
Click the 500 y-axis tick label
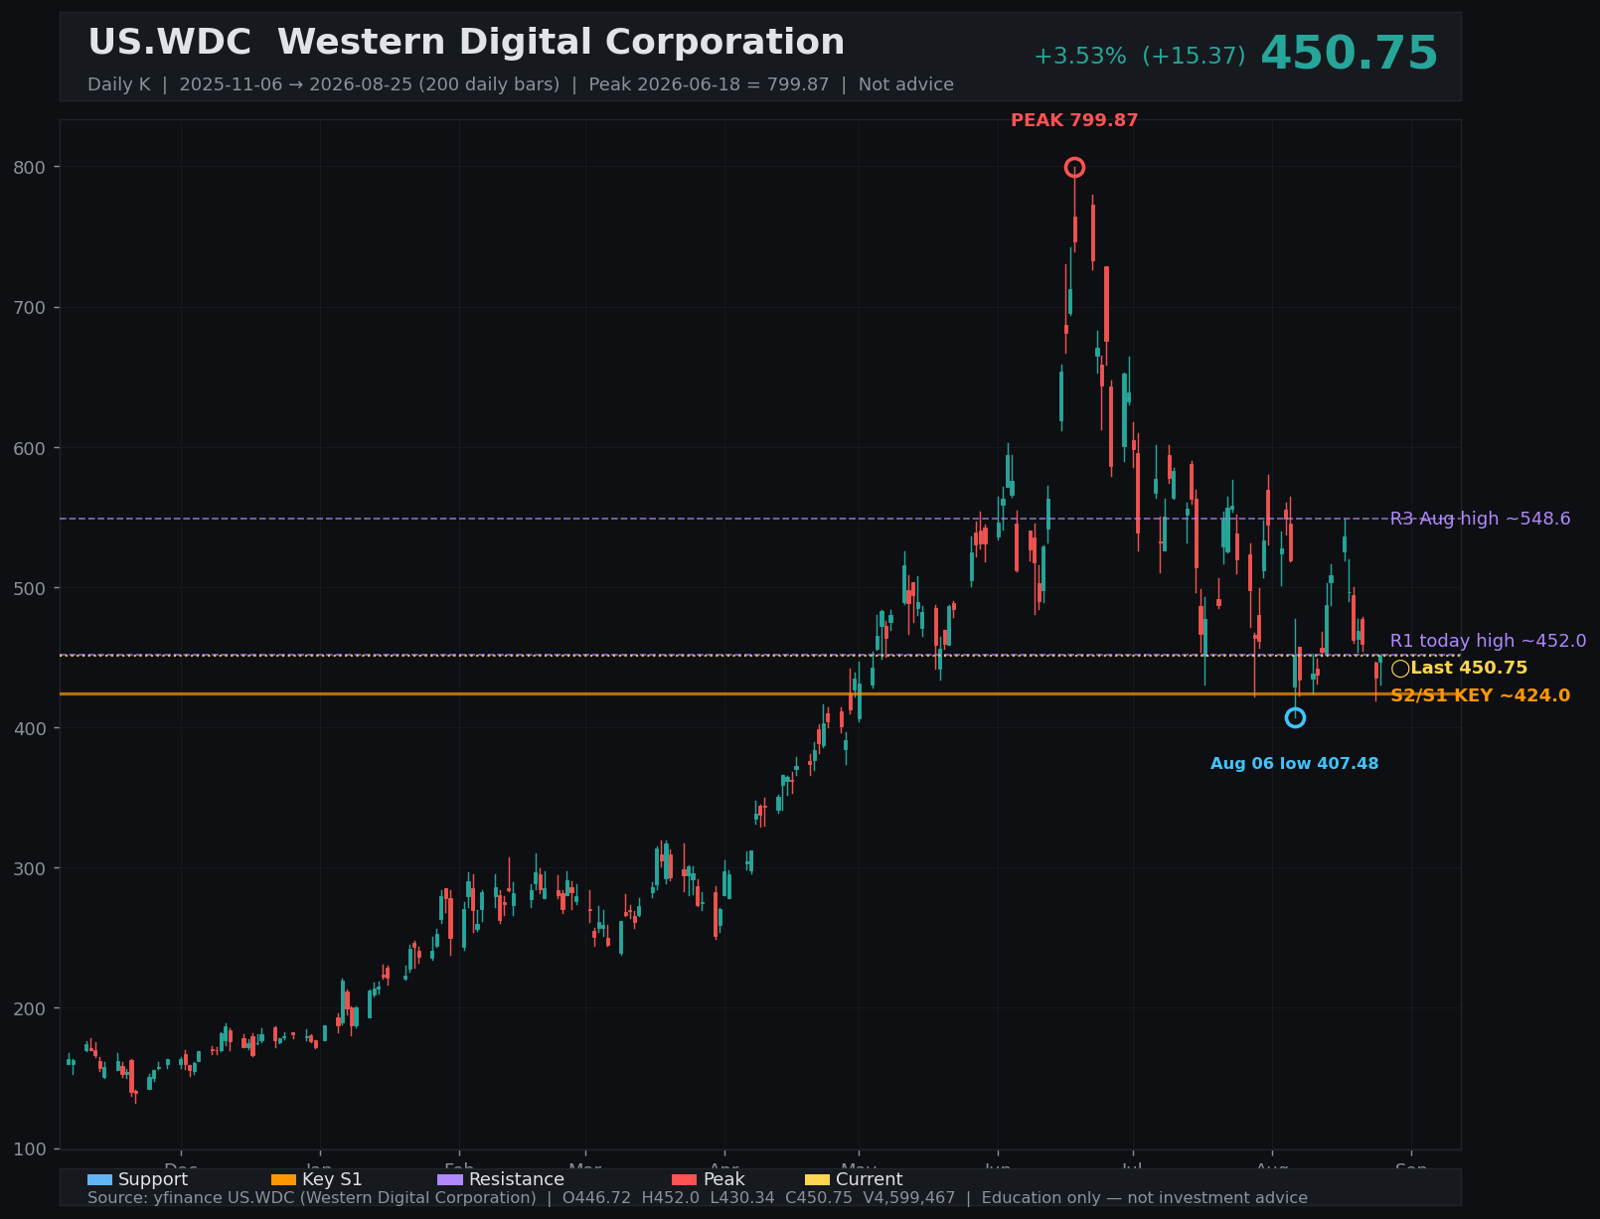pos(29,588)
